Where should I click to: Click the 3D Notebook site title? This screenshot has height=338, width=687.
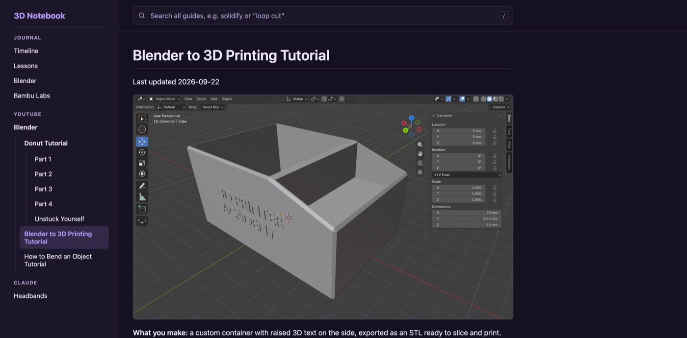[39, 16]
